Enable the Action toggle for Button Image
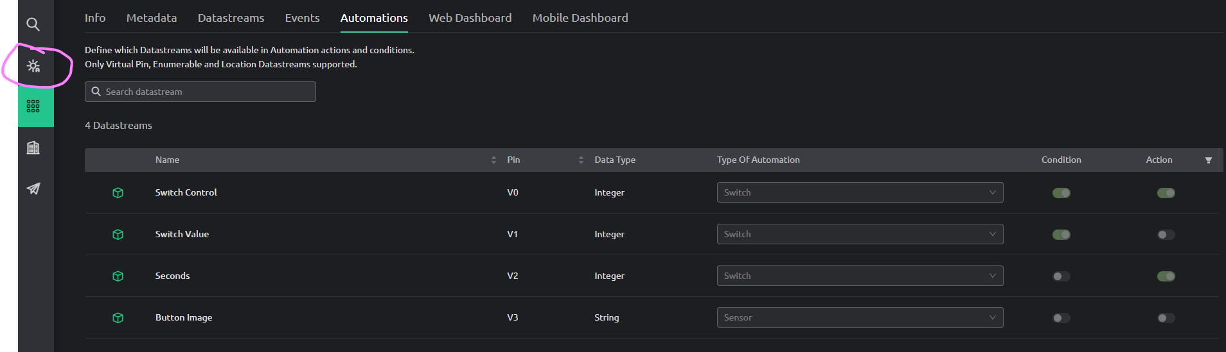1226x352 pixels. [1166, 318]
